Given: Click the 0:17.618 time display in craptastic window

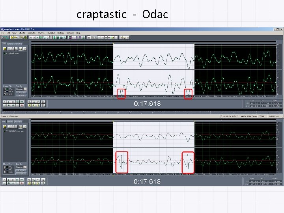Looking at the screenshot, I should (x=147, y=104).
